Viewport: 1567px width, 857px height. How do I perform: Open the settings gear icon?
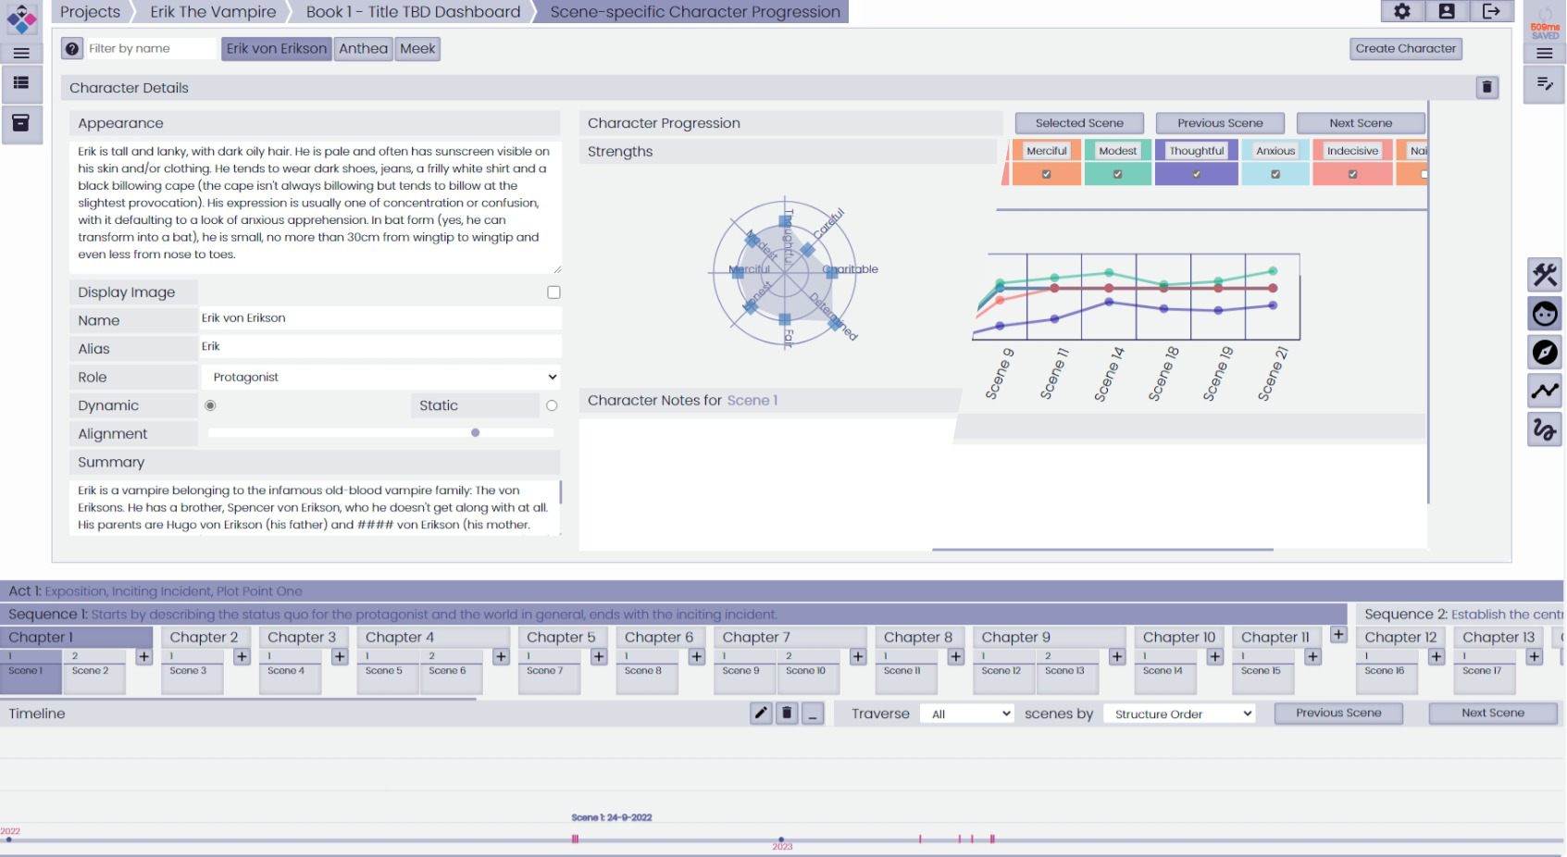[x=1401, y=11]
